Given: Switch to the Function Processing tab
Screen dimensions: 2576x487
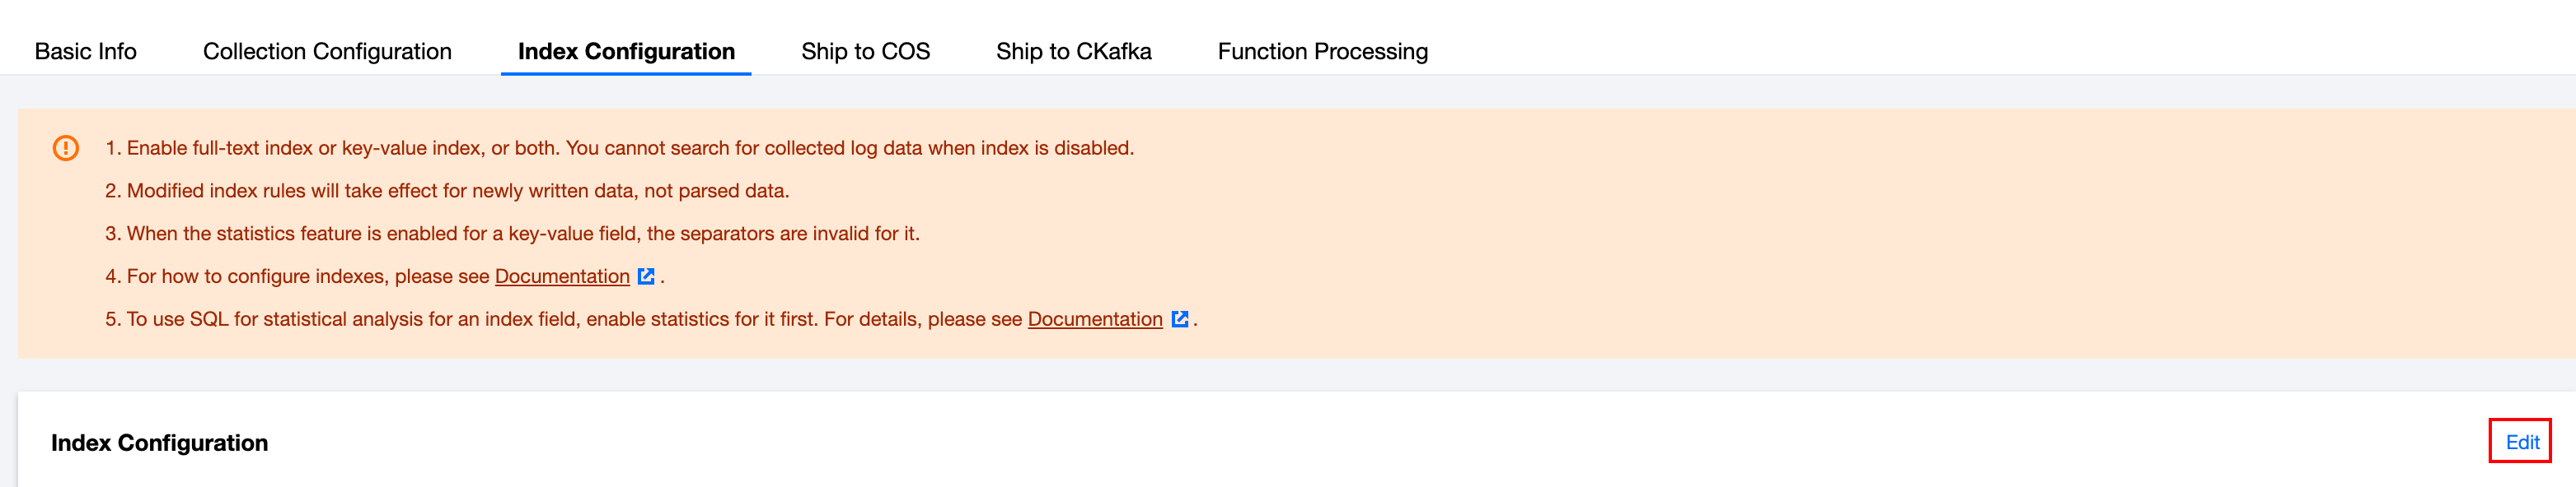Looking at the screenshot, I should (1322, 51).
